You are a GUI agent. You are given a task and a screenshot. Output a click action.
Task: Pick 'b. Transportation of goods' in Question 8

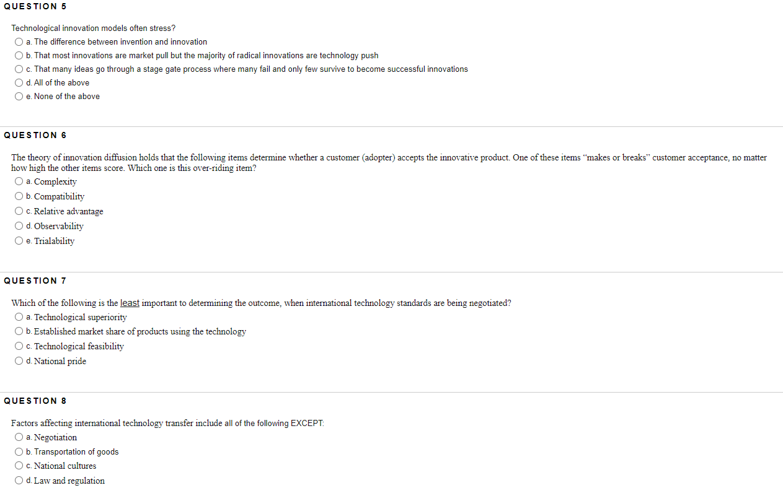(x=19, y=451)
